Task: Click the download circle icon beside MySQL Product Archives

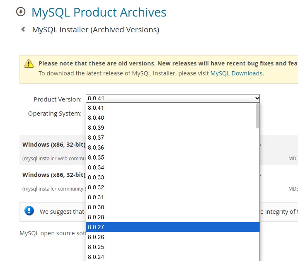Action: point(21,12)
